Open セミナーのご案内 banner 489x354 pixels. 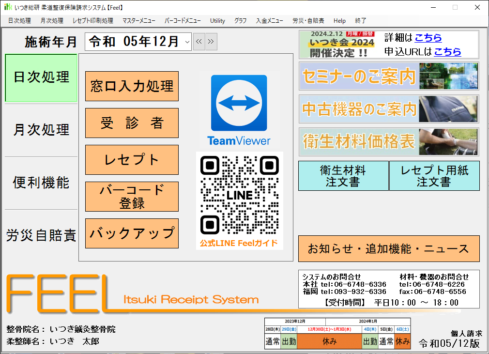point(388,76)
